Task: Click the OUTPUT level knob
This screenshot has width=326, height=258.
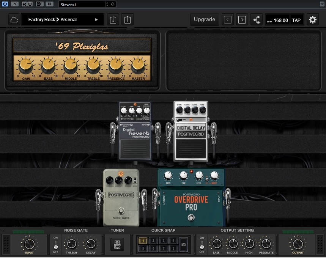Action: tap(298, 244)
